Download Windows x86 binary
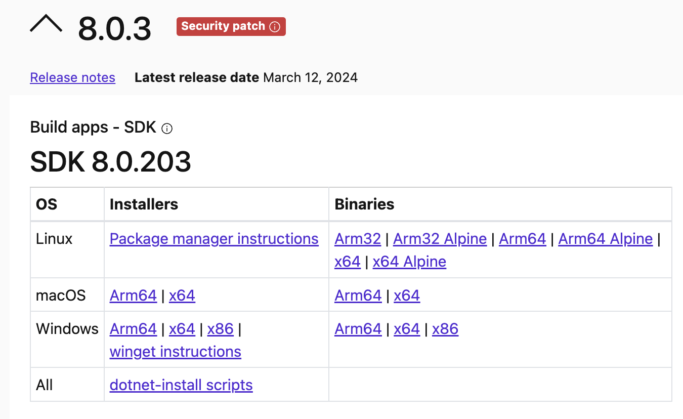This screenshot has height=419, width=683. [x=445, y=329]
